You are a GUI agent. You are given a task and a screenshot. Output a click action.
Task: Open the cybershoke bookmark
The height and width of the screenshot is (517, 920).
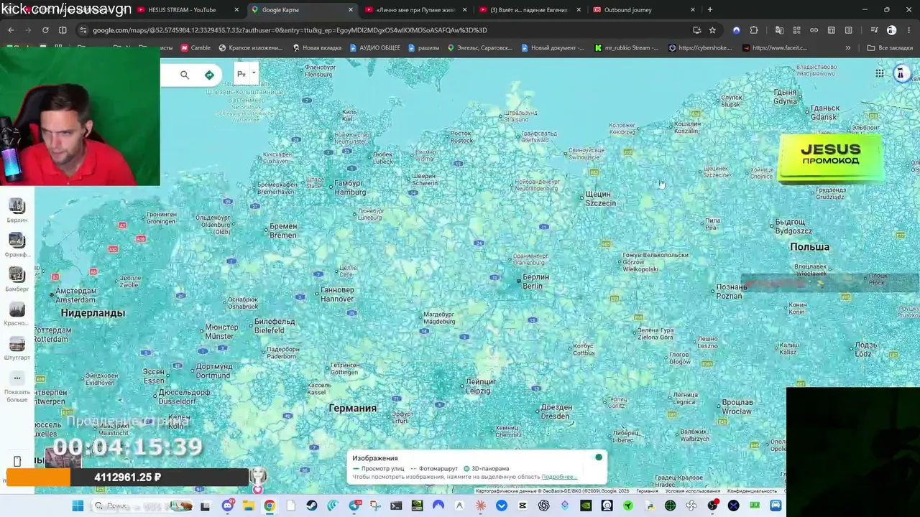tap(700, 48)
